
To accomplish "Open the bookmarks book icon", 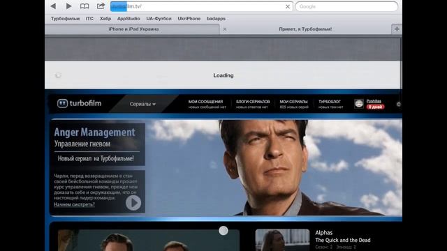I will point(85,6).
